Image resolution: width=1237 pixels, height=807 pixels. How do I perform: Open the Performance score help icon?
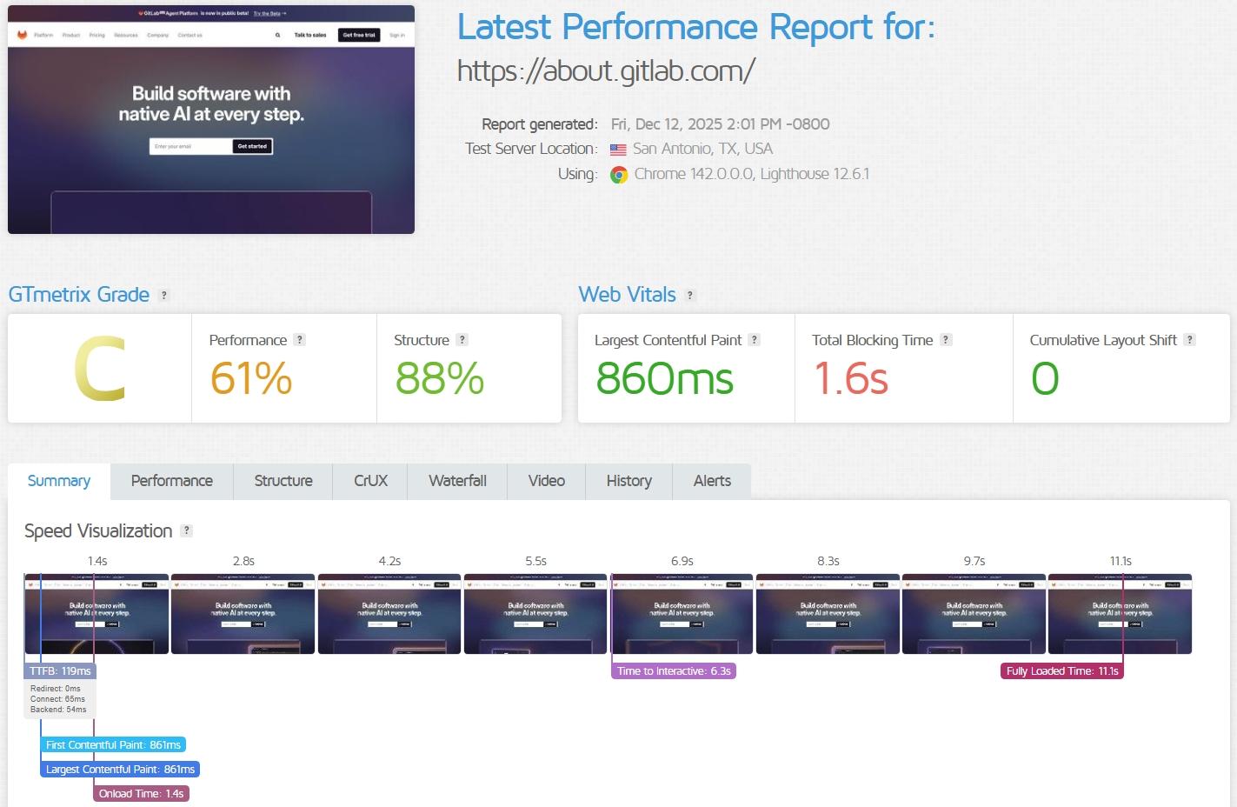(300, 340)
